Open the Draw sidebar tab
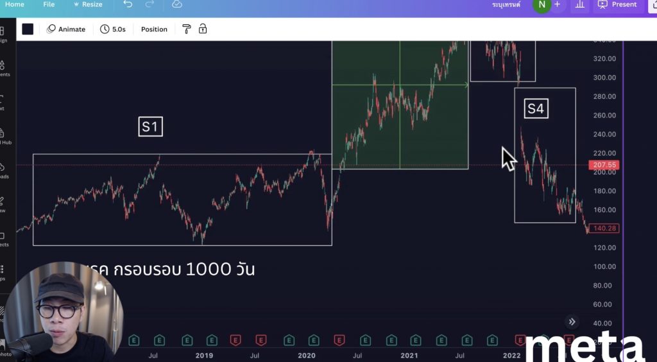 pos(2,205)
